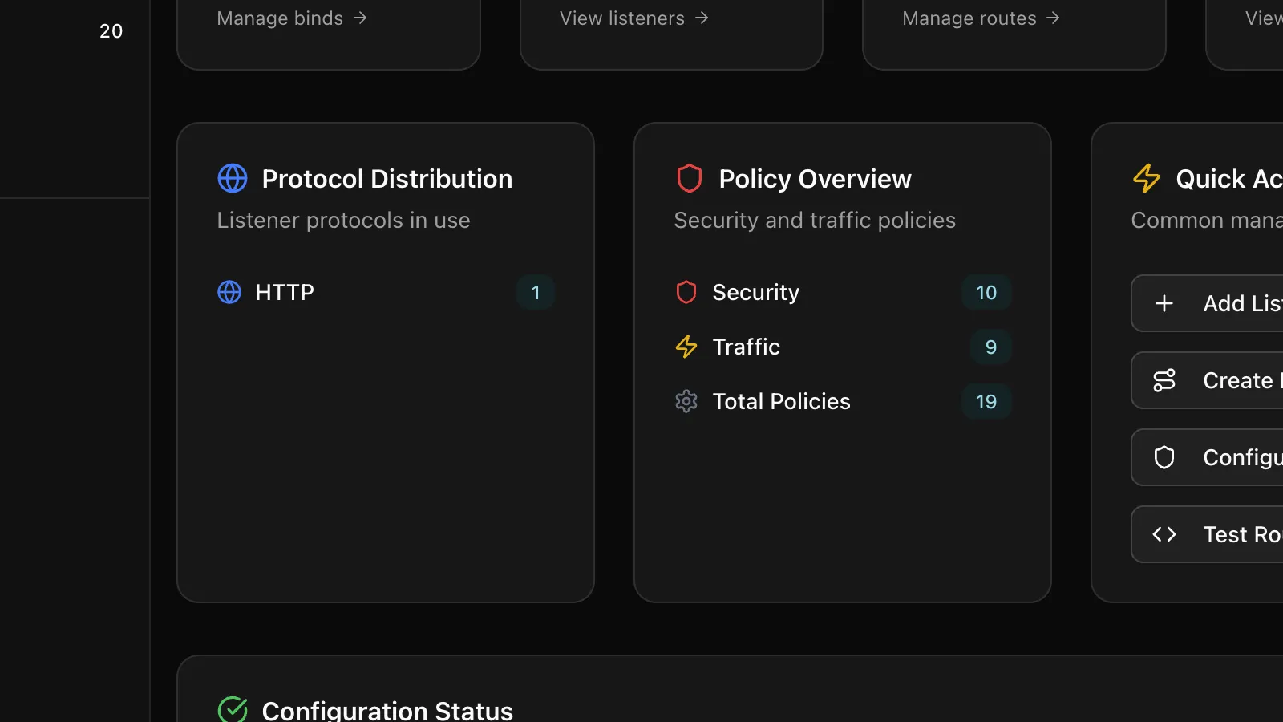Click the globe icon next to HTTP
The width and height of the screenshot is (1283, 722).
(x=229, y=292)
